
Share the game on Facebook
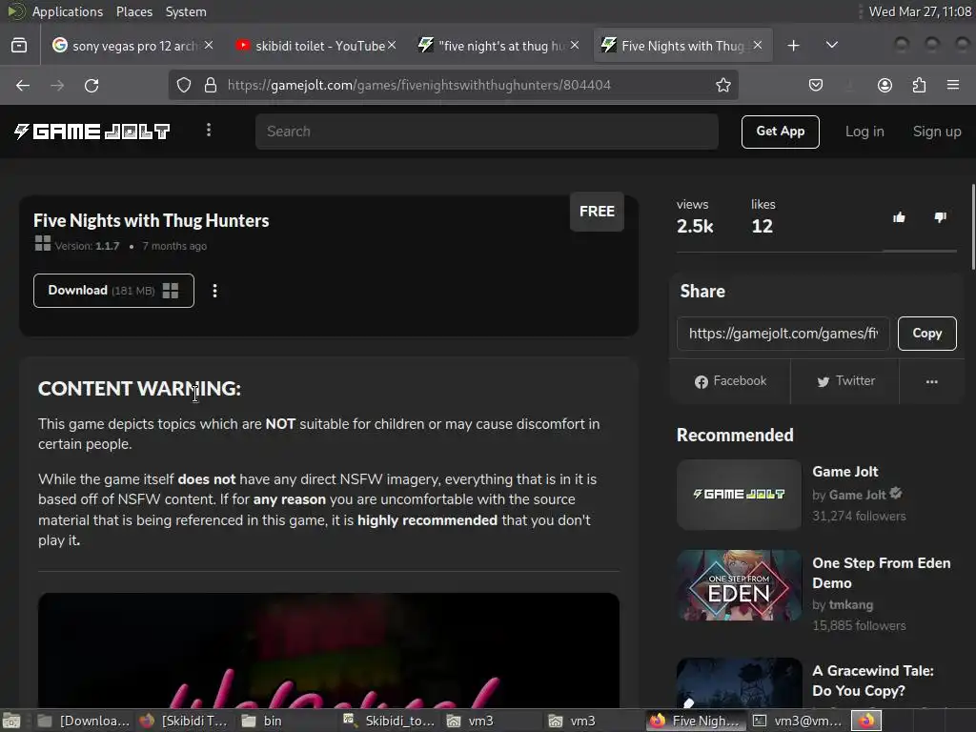[730, 381]
